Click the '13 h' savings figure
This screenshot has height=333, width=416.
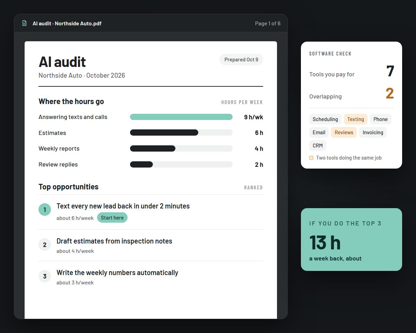click(325, 242)
